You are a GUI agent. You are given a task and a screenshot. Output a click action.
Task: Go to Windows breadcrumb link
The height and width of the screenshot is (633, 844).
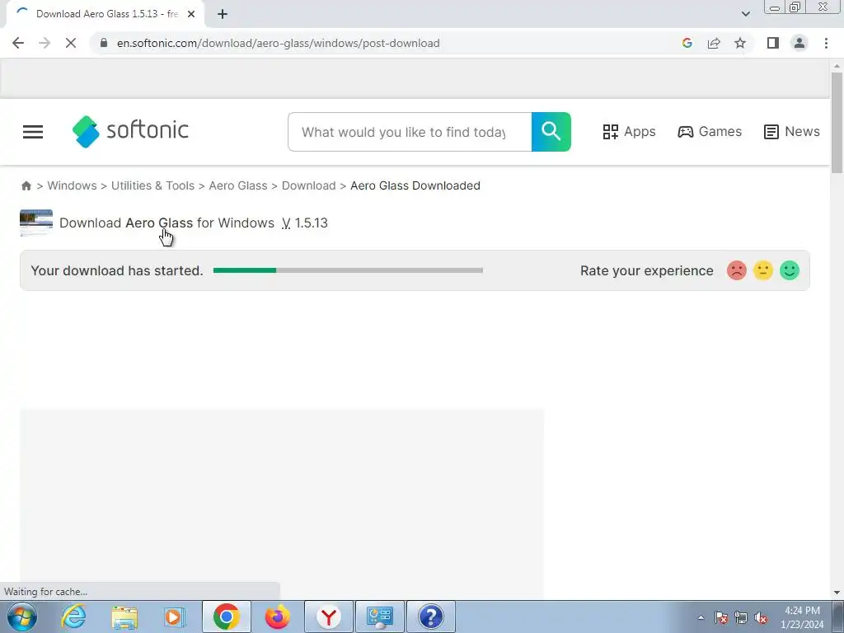pos(73,185)
